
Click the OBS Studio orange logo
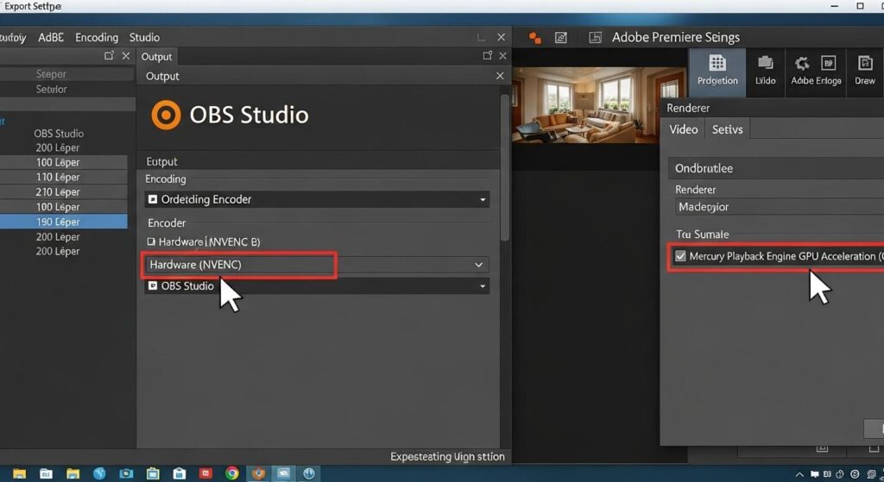pyautogui.click(x=167, y=115)
